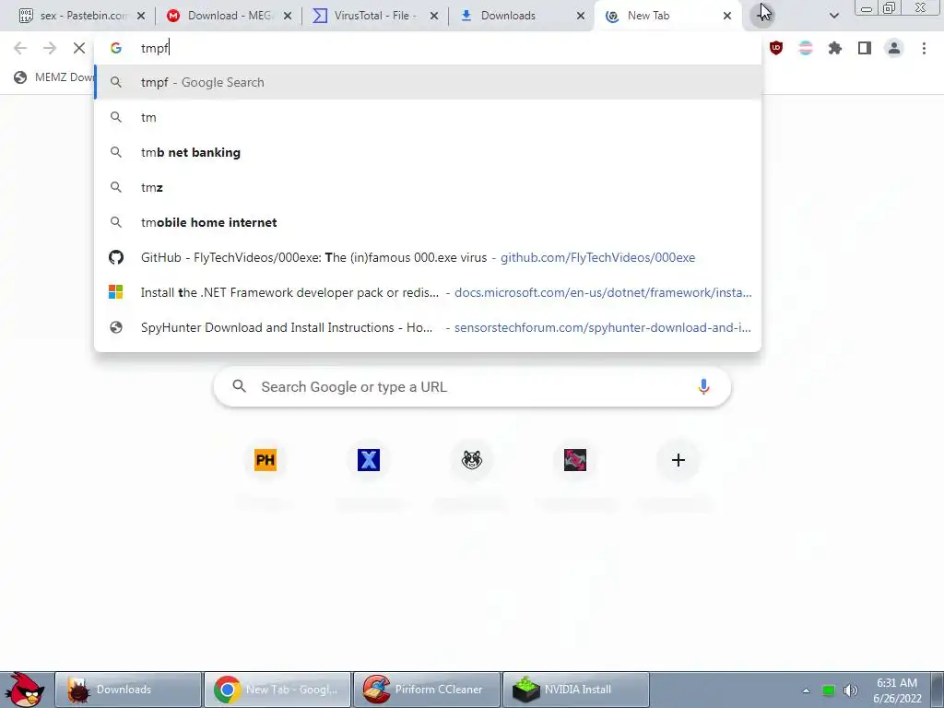Open the red bird Start button
Screen dimensions: 944x708
[24, 690]
